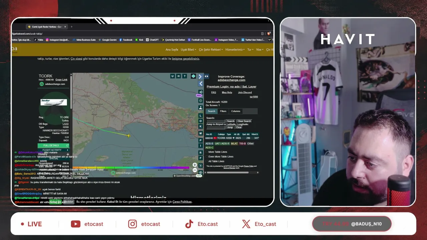
Task: Click the login arrow icon on map
Action: (200, 92)
